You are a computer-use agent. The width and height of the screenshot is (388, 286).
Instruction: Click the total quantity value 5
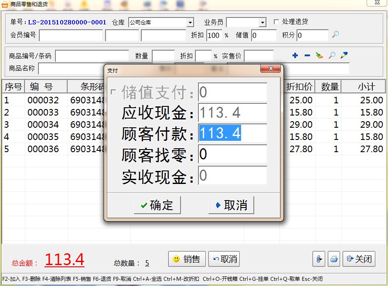(147, 263)
